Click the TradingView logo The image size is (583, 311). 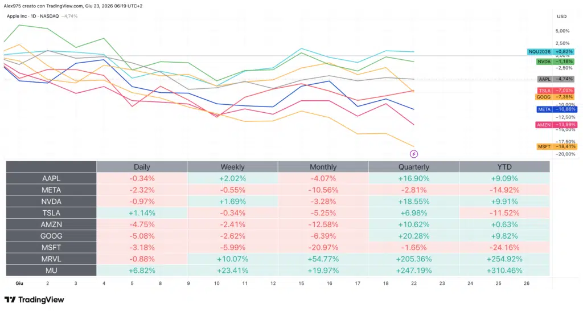(34, 300)
